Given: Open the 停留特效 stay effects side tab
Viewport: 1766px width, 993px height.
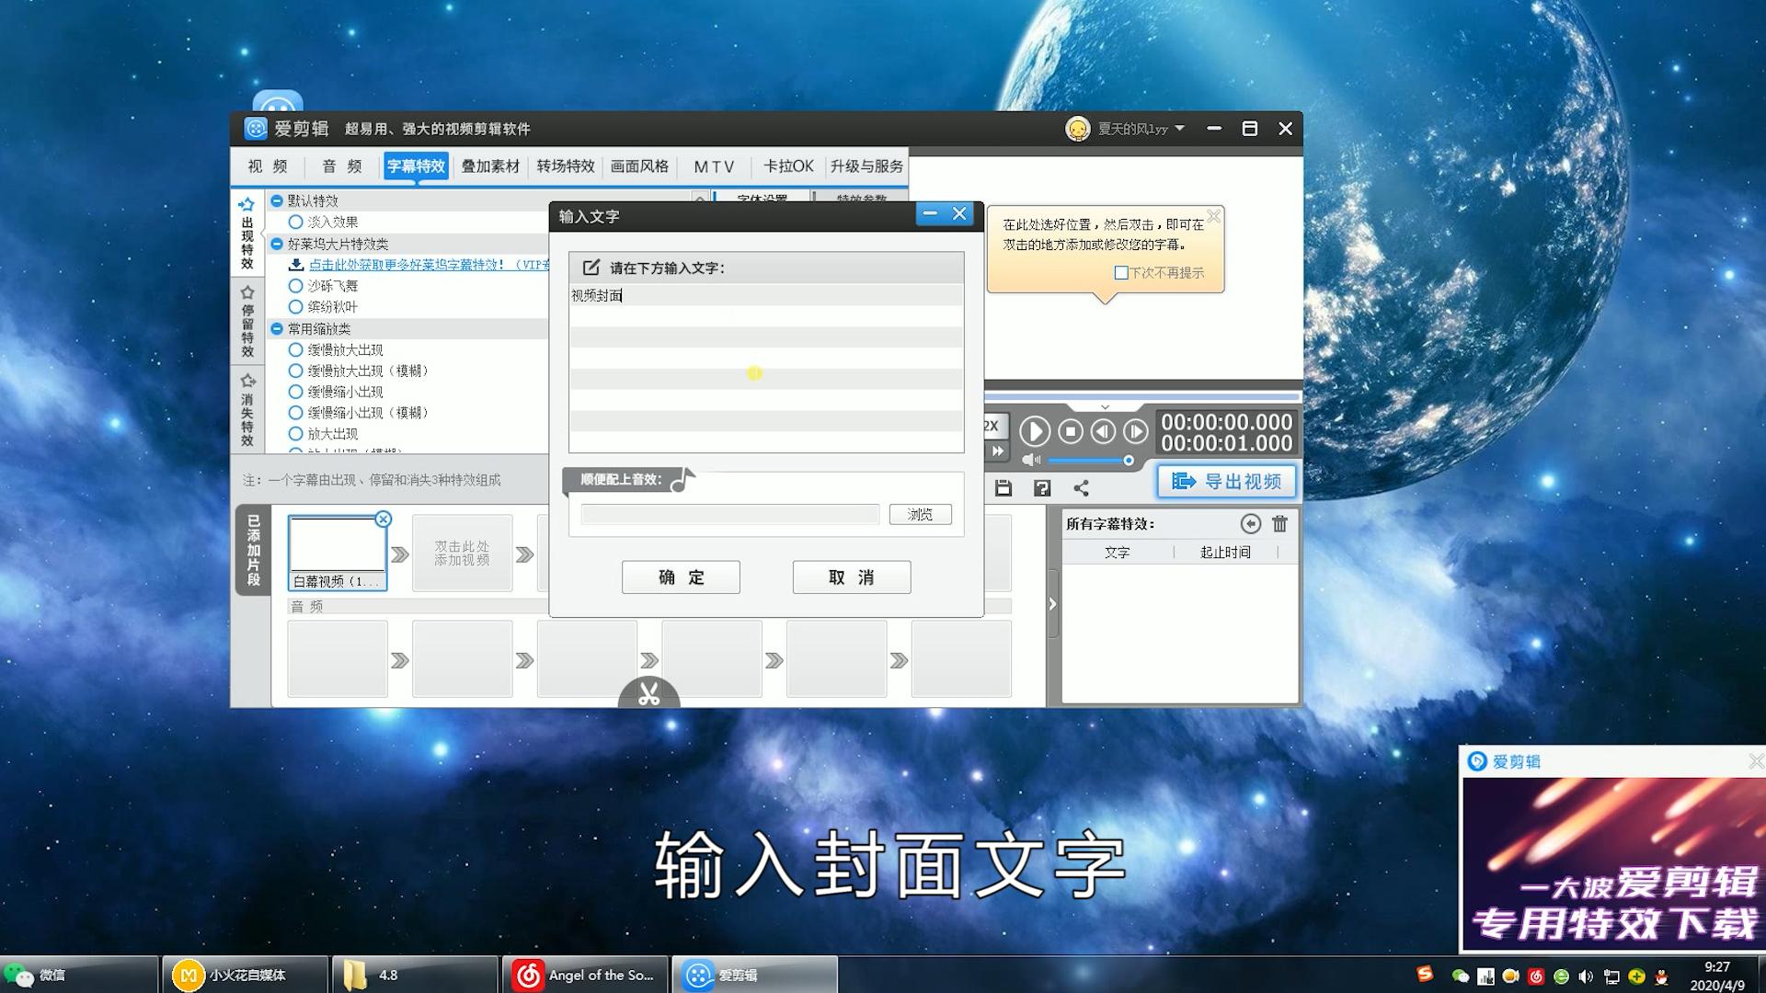Looking at the screenshot, I should 247,321.
